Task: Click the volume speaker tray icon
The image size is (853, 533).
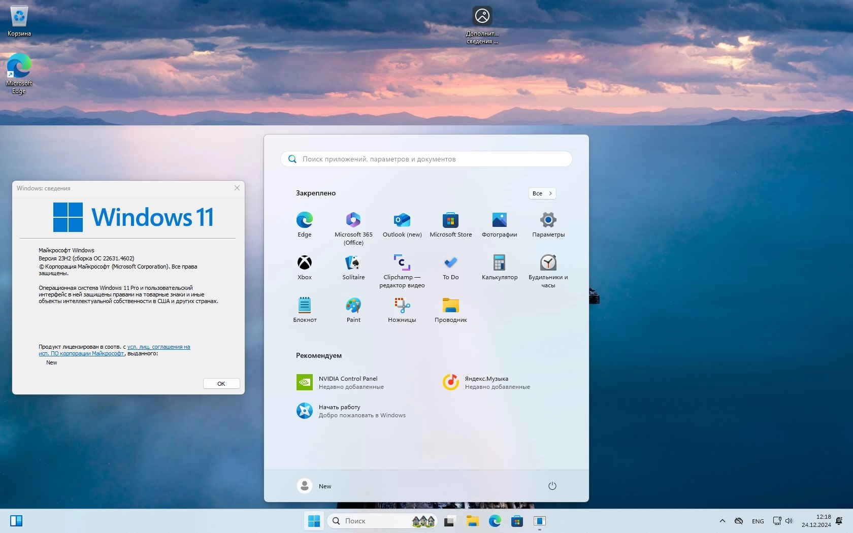Action: pos(789,521)
